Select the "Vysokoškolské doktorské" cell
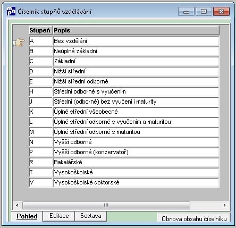The height and width of the screenshot is (228, 236). coord(136,183)
